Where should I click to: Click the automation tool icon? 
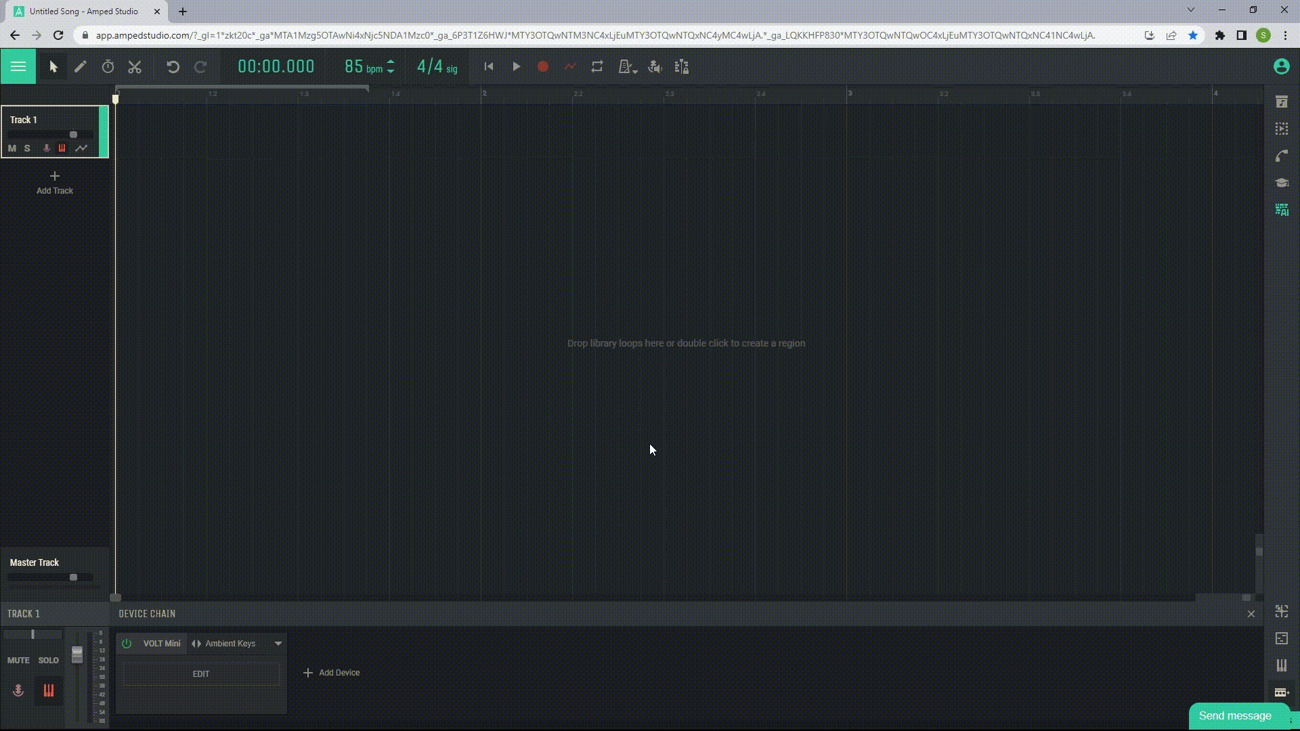pyautogui.click(x=571, y=67)
